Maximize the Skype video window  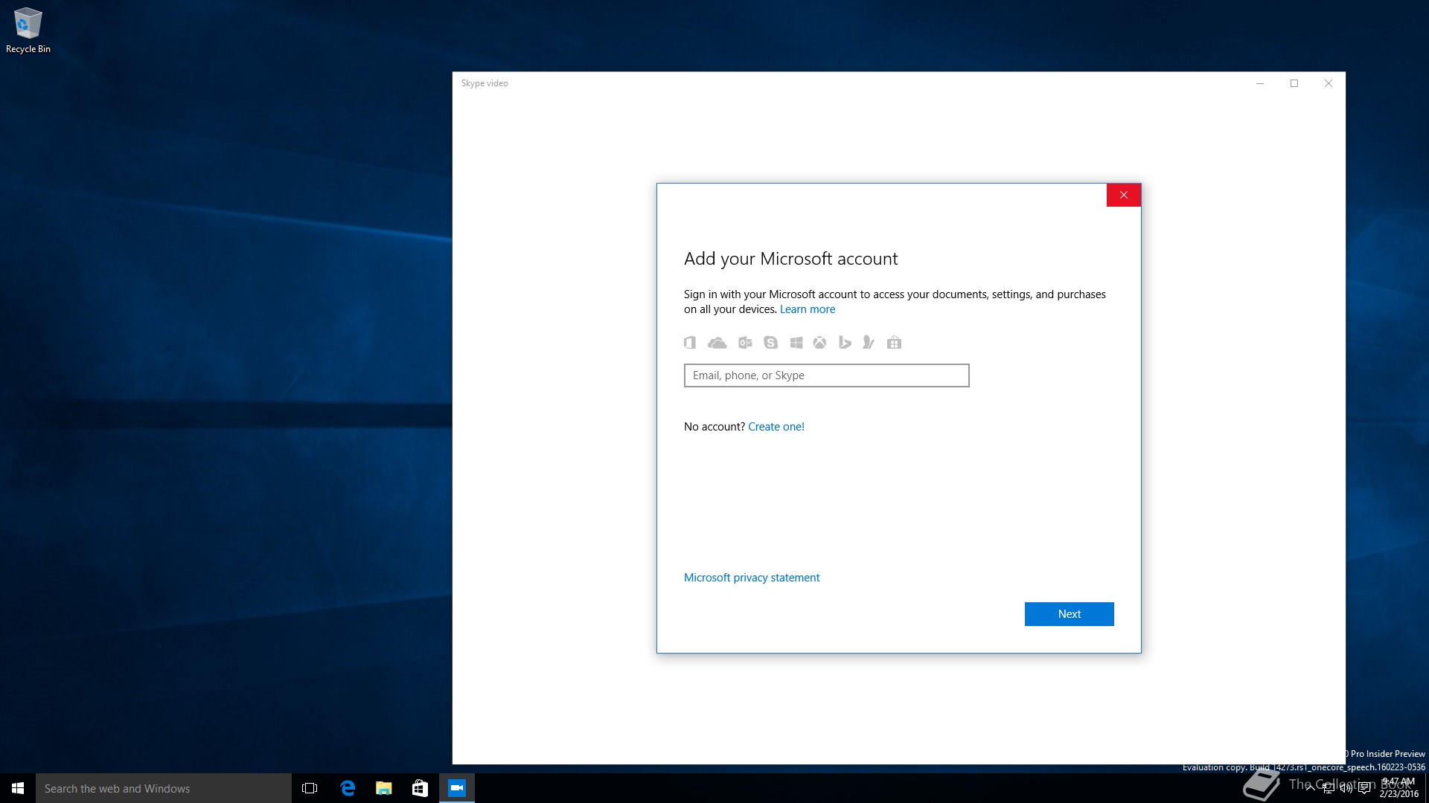click(1294, 83)
